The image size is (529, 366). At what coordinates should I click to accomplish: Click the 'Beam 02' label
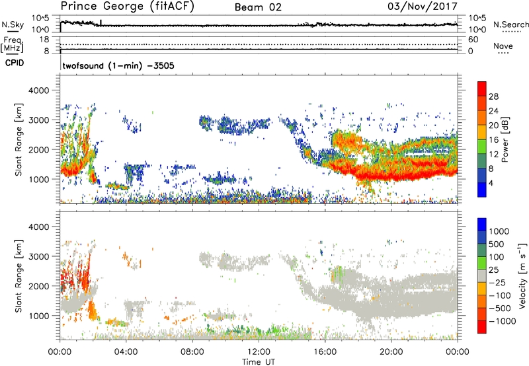[x=258, y=7]
